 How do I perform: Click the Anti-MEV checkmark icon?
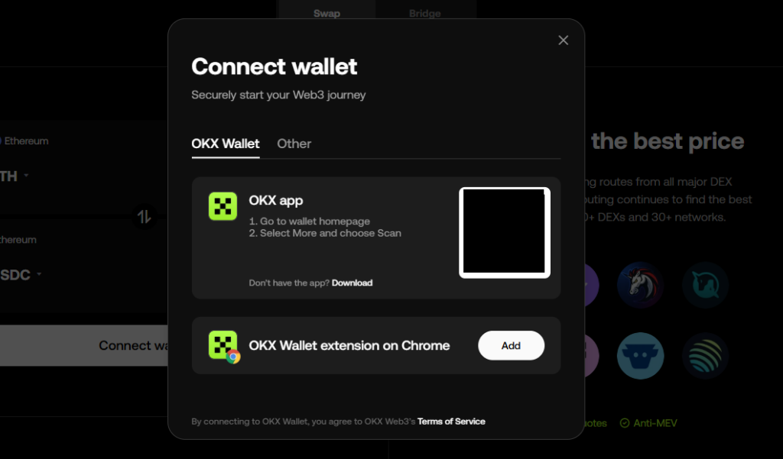point(624,423)
